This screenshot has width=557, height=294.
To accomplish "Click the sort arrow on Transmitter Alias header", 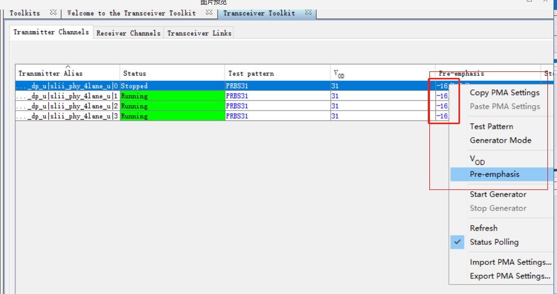I will [67, 68].
